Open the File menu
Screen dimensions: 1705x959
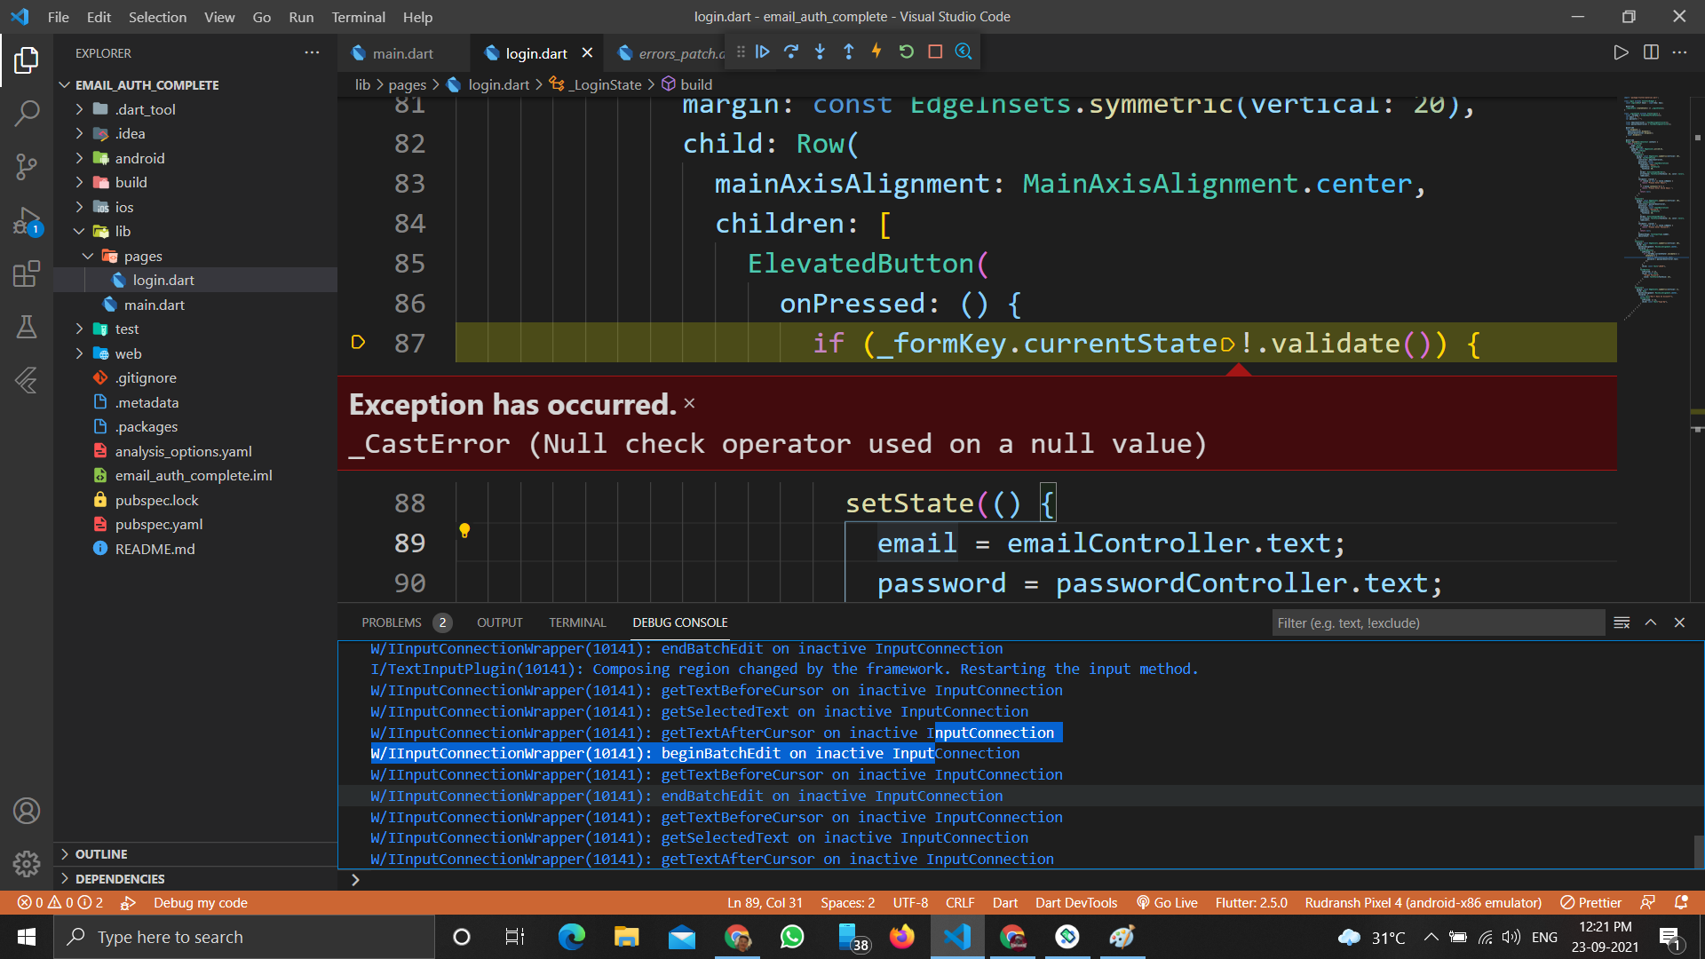coord(58,17)
